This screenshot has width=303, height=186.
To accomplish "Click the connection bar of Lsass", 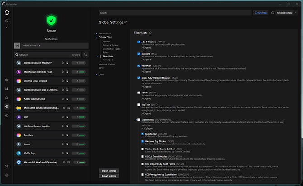I will [79, 144].
